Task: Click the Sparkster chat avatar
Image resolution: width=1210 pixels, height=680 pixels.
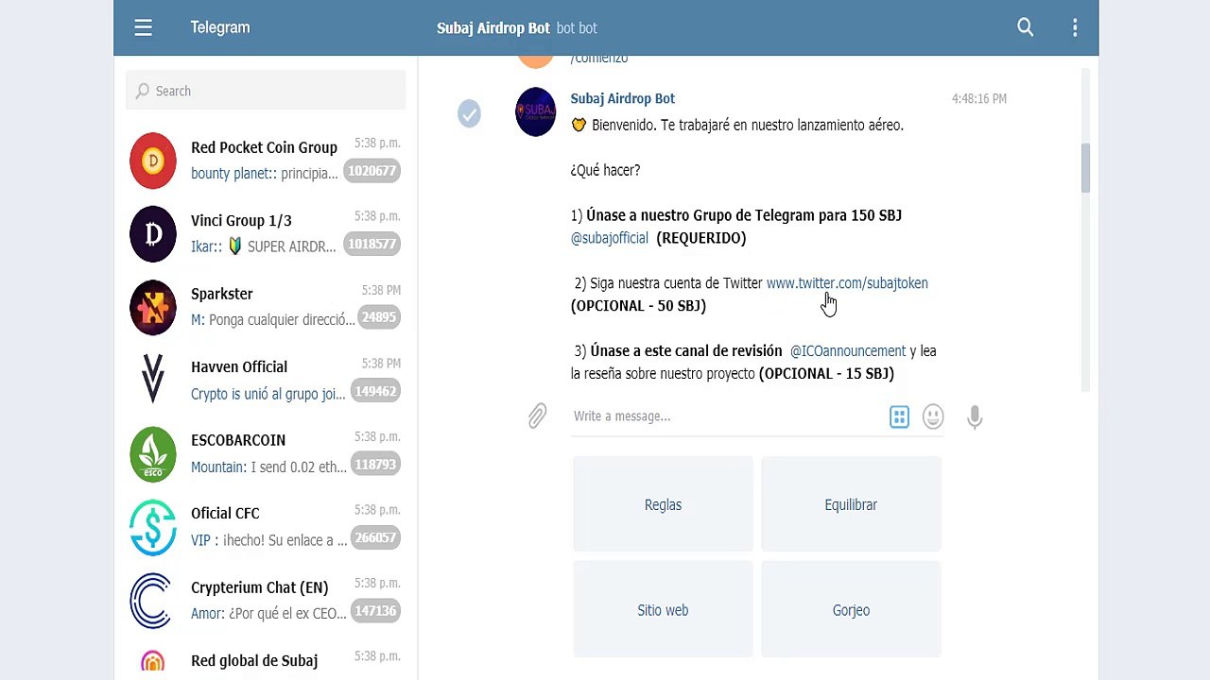Action: 153,307
